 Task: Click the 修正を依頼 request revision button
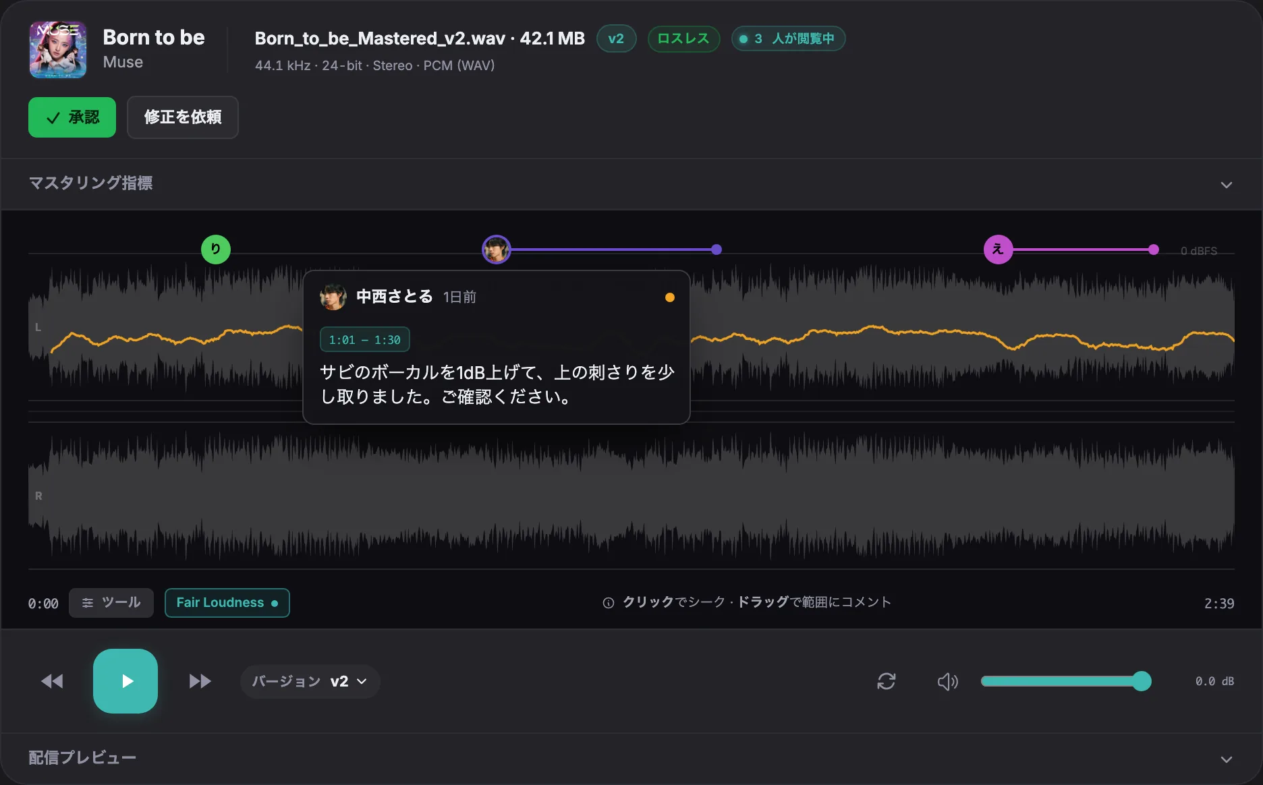[183, 117]
